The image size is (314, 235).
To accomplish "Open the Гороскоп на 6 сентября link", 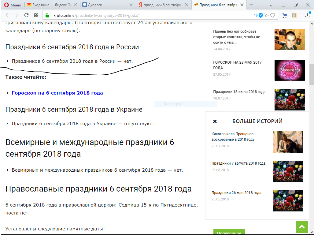I will point(57,93).
